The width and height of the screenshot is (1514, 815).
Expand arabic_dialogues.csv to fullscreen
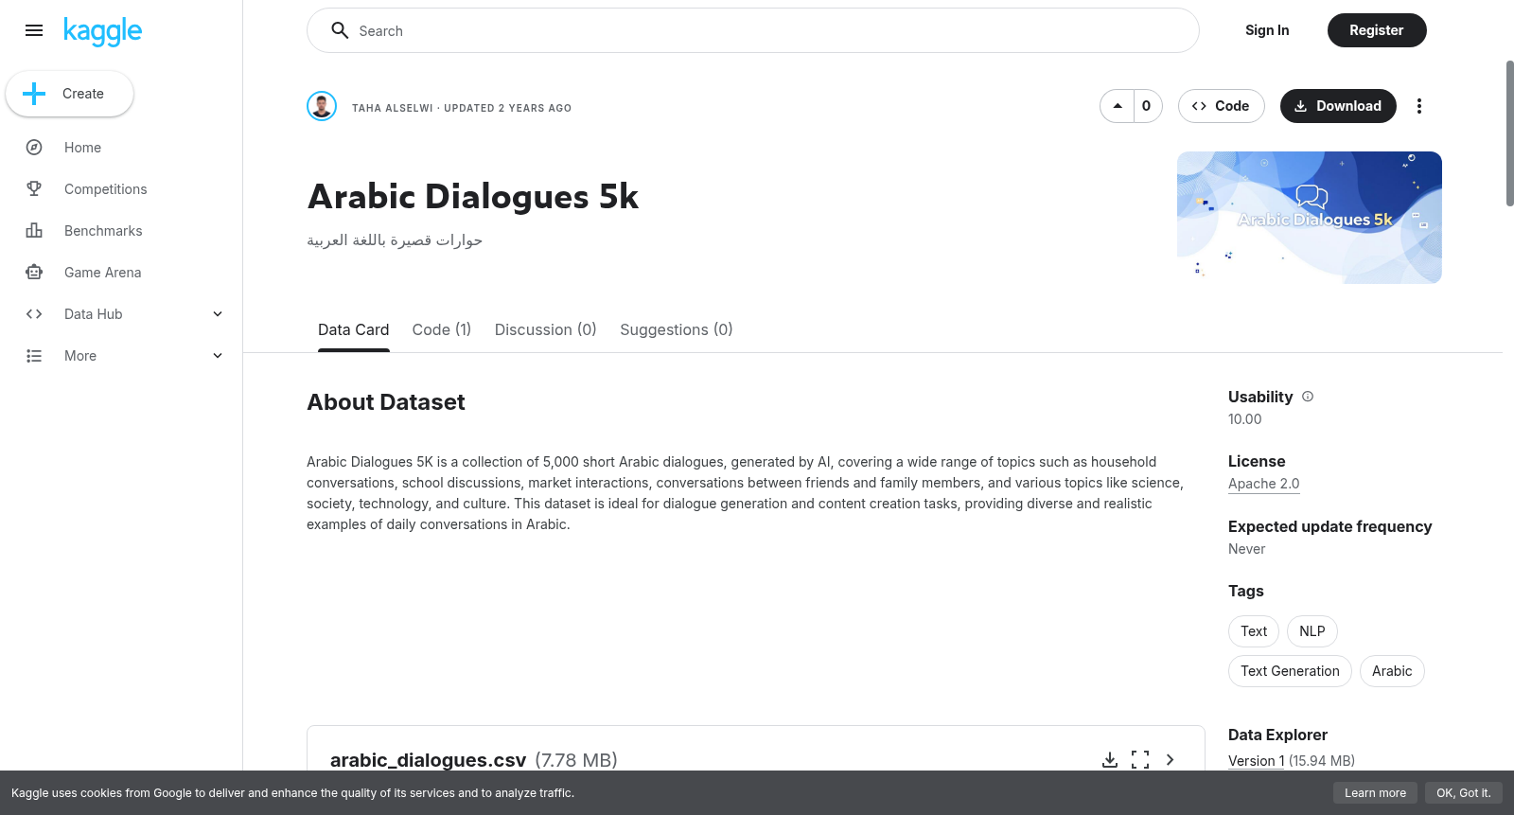pyautogui.click(x=1140, y=760)
